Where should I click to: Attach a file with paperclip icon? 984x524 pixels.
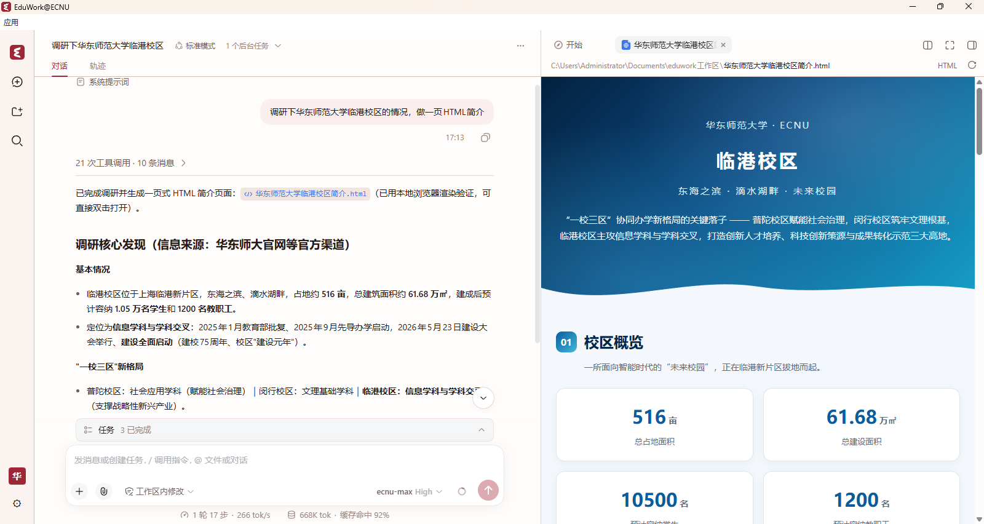pyautogui.click(x=104, y=491)
